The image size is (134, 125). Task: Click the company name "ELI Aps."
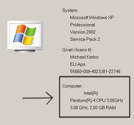pyautogui.click(x=78, y=64)
